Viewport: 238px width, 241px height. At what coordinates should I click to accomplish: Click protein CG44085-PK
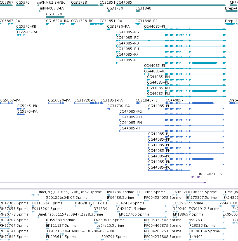[x=159, y=140]
